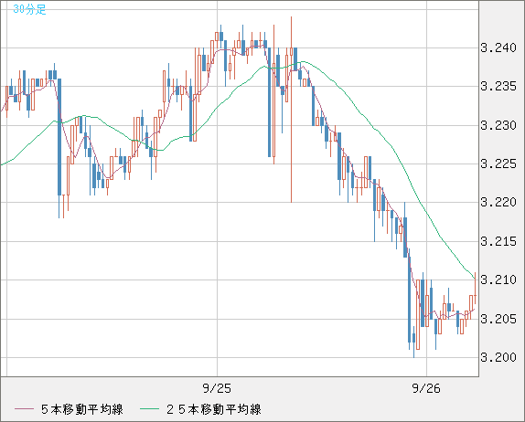Click the lowest blue candle near 3.200
Screen dimensions: 525x422
click(x=413, y=341)
